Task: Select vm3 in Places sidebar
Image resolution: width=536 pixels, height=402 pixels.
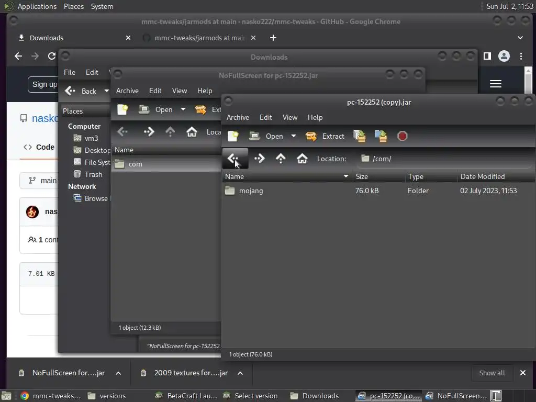Action: coord(86,138)
